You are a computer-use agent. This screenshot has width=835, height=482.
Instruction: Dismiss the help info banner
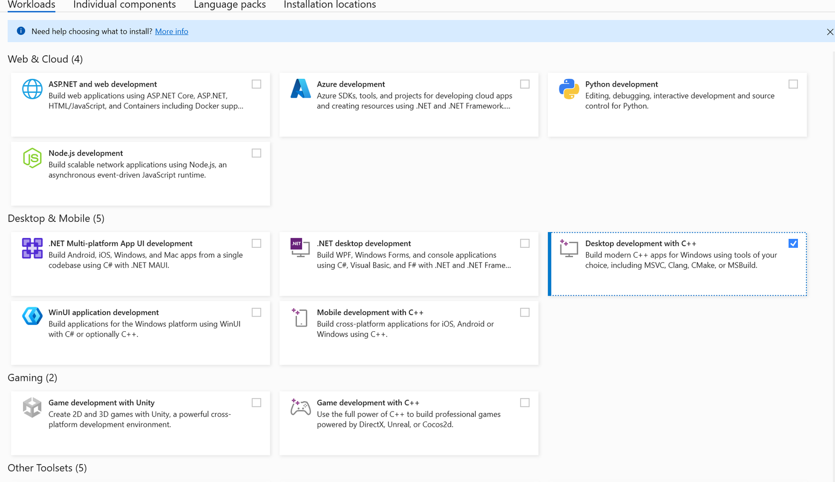point(830,32)
